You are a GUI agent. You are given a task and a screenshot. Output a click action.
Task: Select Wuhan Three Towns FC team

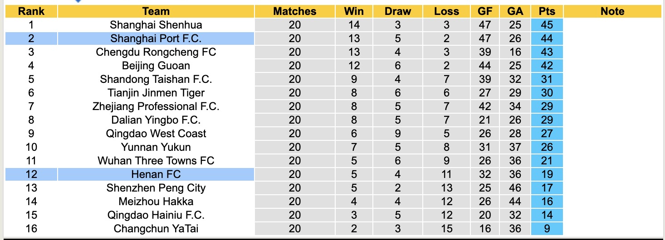tap(156, 161)
